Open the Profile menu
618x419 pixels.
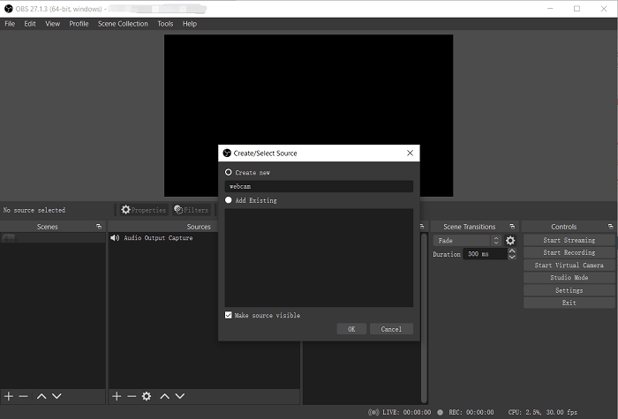(x=79, y=24)
